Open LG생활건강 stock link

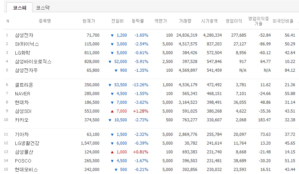pos(27,143)
